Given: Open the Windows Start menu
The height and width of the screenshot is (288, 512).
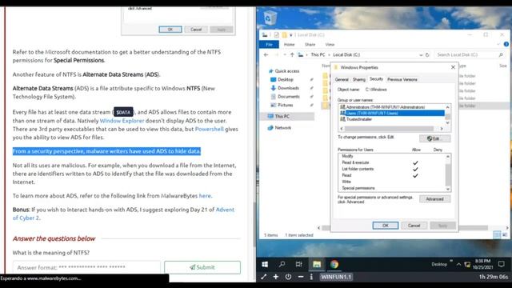Looking at the screenshot, I should [265, 264].
